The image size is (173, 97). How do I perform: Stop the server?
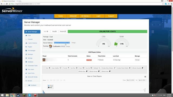pyautogui.click(x=54, y=32)
